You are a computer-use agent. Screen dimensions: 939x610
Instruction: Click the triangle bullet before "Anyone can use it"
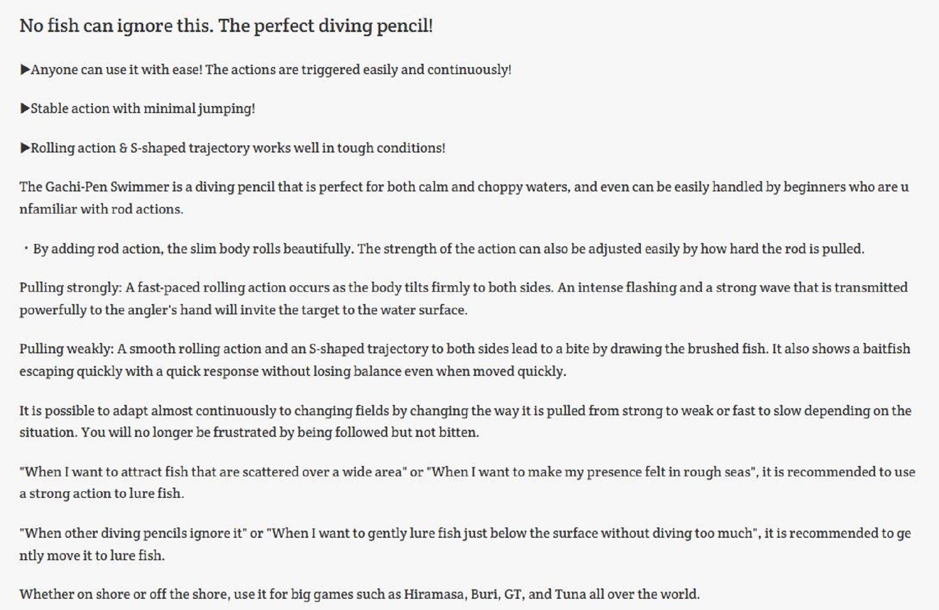[25, 70]
